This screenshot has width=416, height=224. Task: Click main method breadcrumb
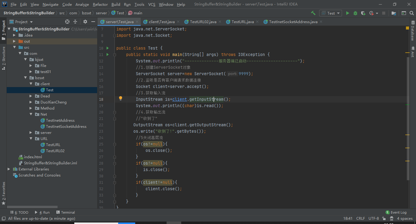pos(135,13)
